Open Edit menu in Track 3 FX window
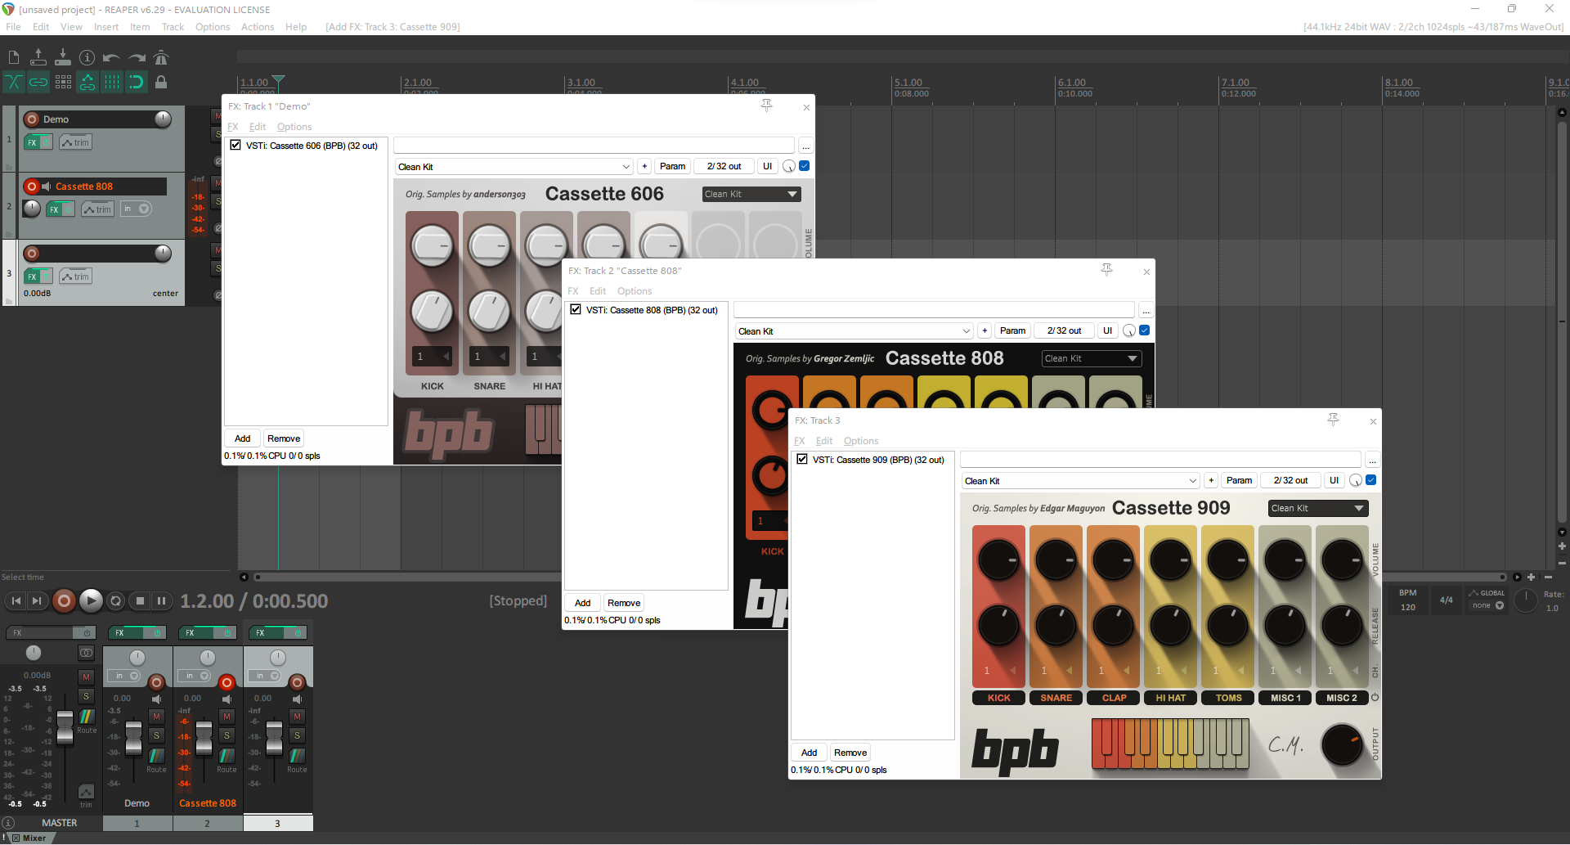 point(824,441)
